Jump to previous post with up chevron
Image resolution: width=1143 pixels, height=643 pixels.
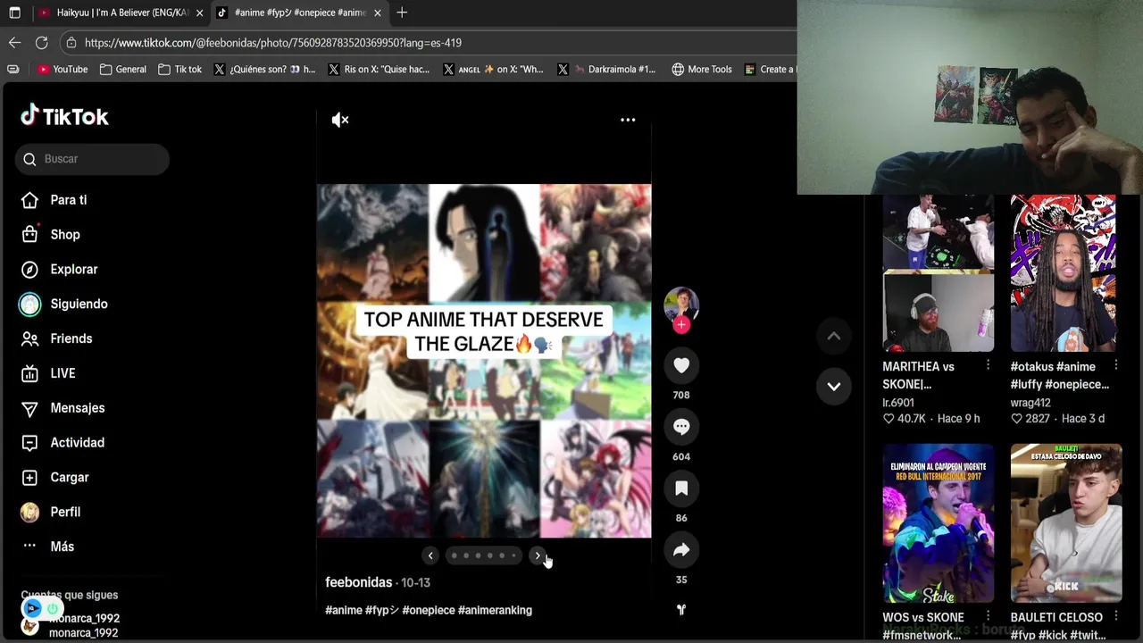pos(833,337)
